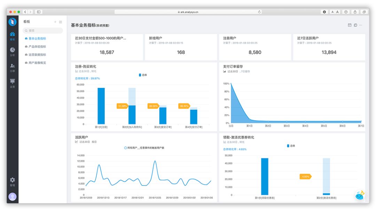
Task: Open Safari history clock icon
Action: (x=346, y=12)
